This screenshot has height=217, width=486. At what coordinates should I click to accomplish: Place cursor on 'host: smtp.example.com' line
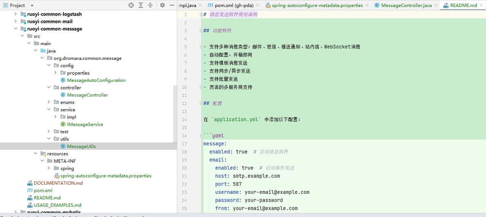(x=248, y=176)
